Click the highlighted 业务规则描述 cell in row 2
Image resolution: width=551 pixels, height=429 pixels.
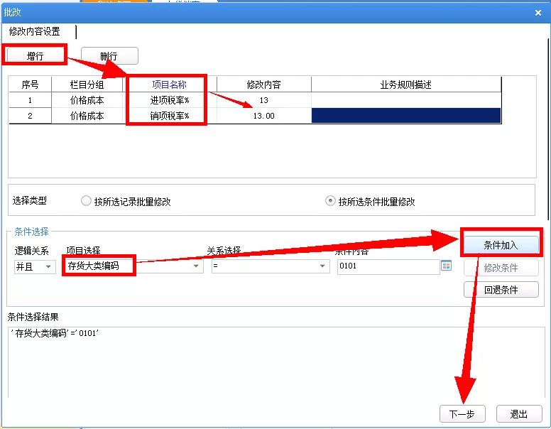click(405, 116)
